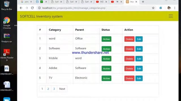Close the Google search tab
The image size is (181, 101).
pyautogui.click(x=31, y=2)
